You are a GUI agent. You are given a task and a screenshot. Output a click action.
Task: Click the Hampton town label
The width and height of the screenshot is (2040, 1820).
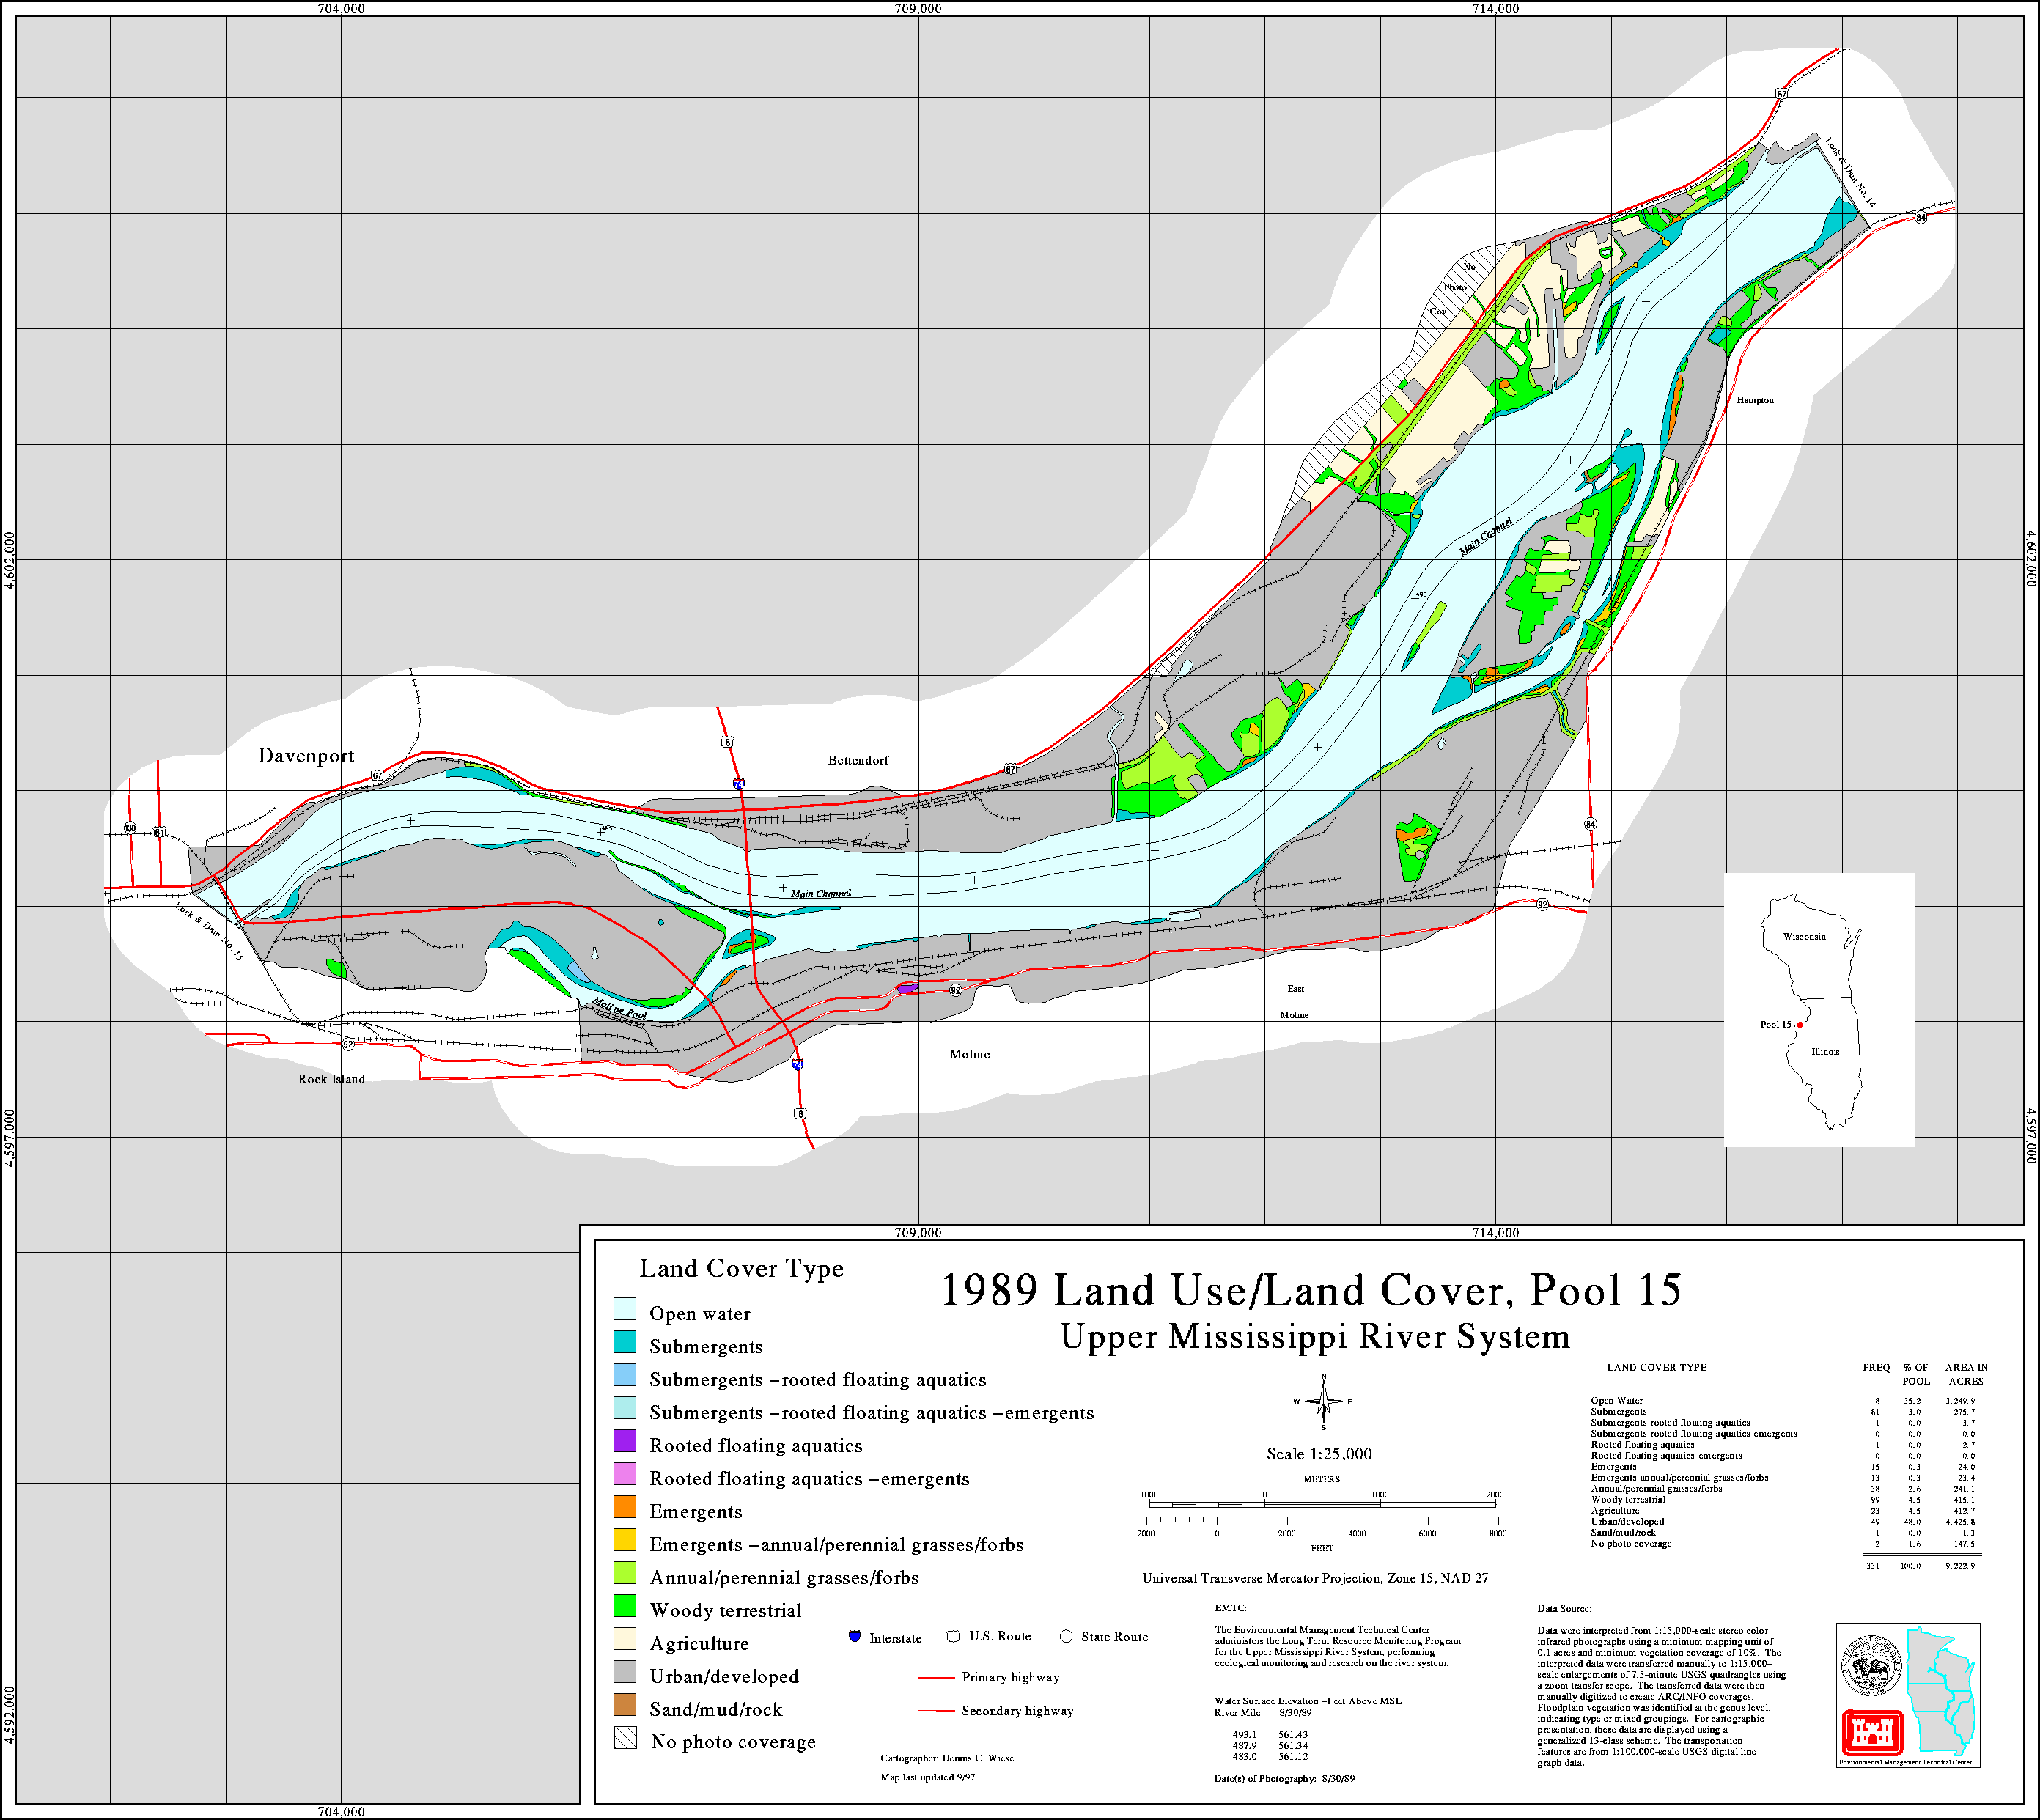(1755, 400)
